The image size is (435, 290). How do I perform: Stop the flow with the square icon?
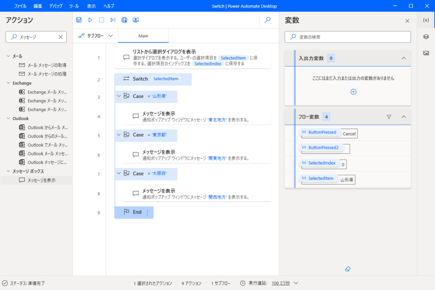(x=102, y=20)
